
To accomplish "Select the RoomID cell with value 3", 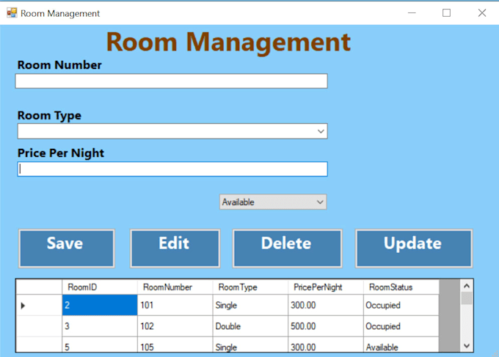I will pyautogui.click(x=100, y=326).
